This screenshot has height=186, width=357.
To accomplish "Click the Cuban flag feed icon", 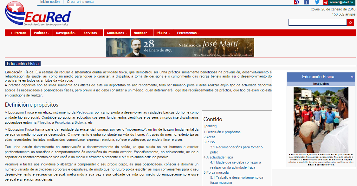I will point(296,2).
